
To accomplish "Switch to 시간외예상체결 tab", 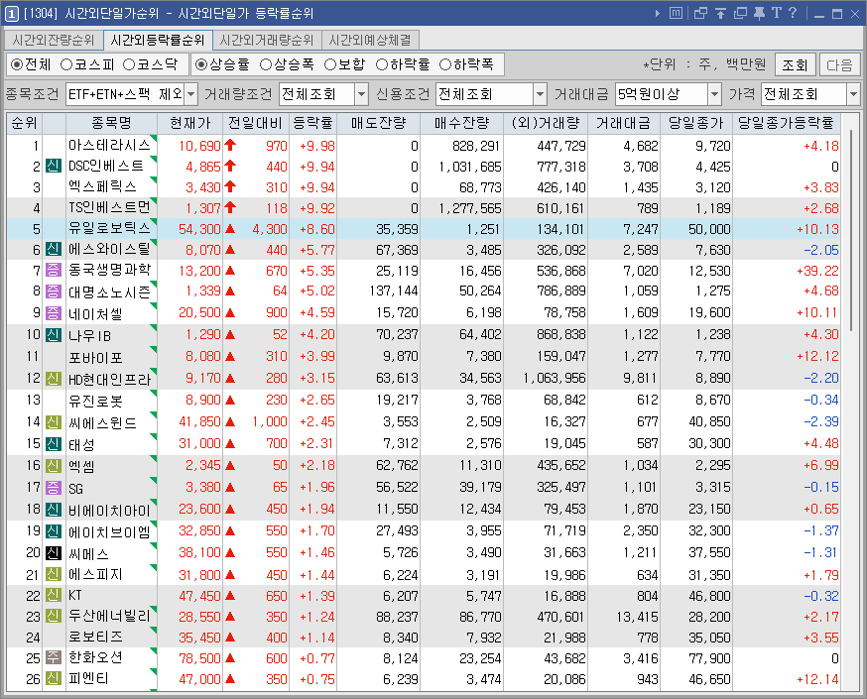I will [x=370, y=41].
